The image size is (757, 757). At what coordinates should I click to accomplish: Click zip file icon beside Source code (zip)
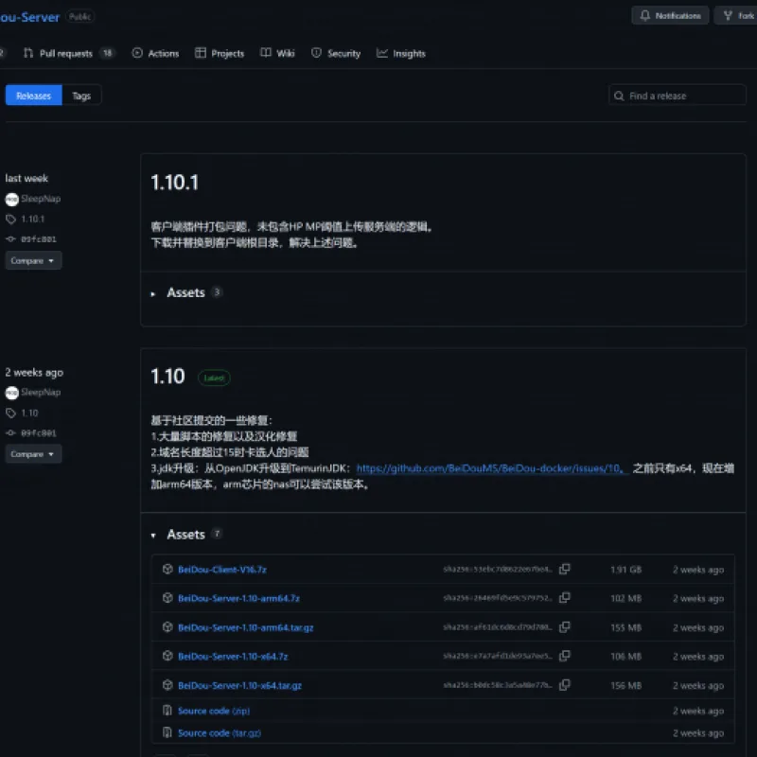coord(167,711)
